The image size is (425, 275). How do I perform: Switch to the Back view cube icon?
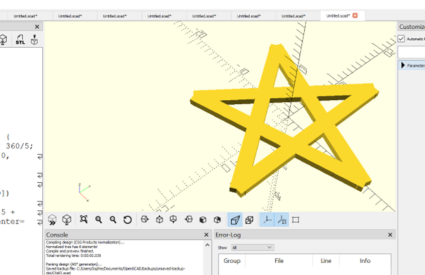pos(217,220)
